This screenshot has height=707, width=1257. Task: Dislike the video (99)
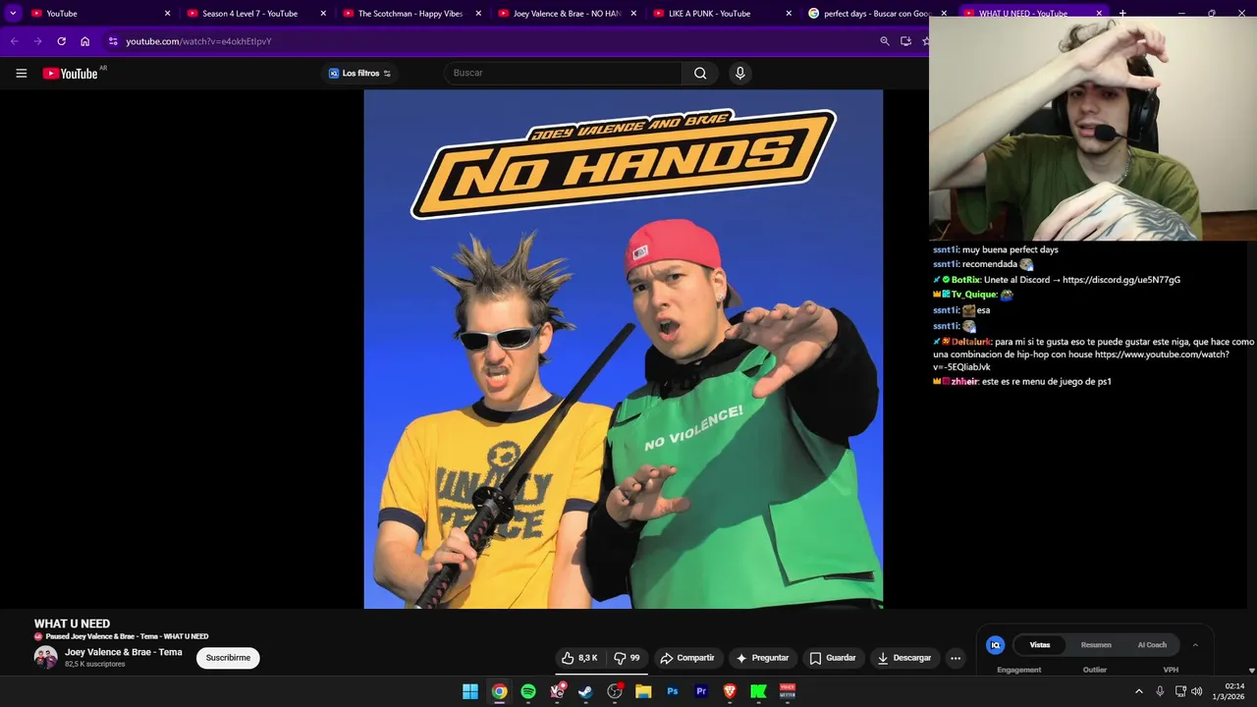pos(627,658)
